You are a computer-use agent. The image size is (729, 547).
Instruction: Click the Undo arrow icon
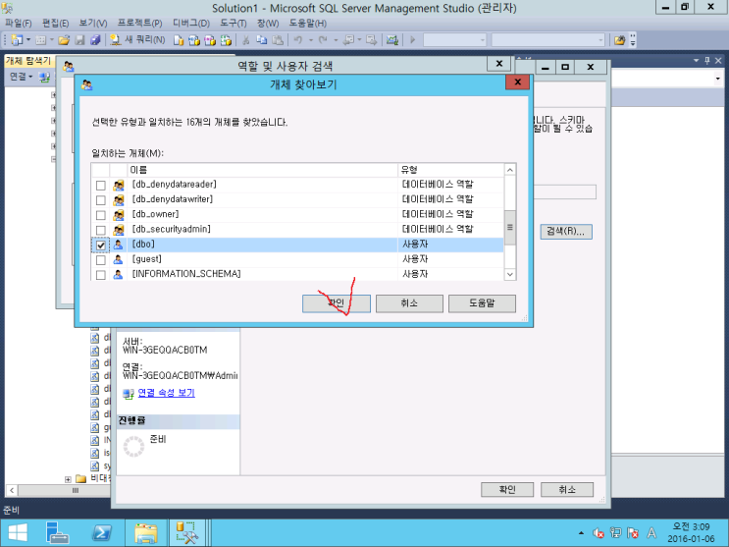(x=298, y=40)
